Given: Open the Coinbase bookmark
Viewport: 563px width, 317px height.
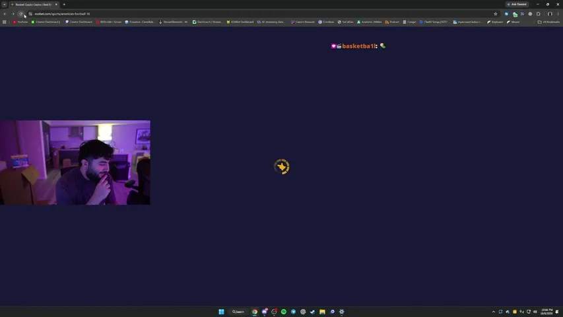Looking at the screenshot, I should [x=326, y=22].
